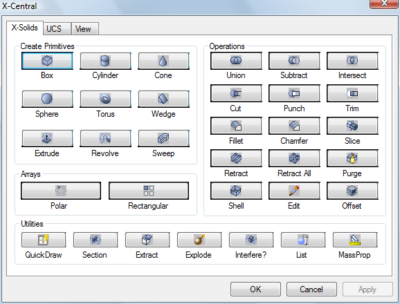Viewport: 400px width, 304px height.
Task: Activate the Shell operation
Action: coord(236,191)
